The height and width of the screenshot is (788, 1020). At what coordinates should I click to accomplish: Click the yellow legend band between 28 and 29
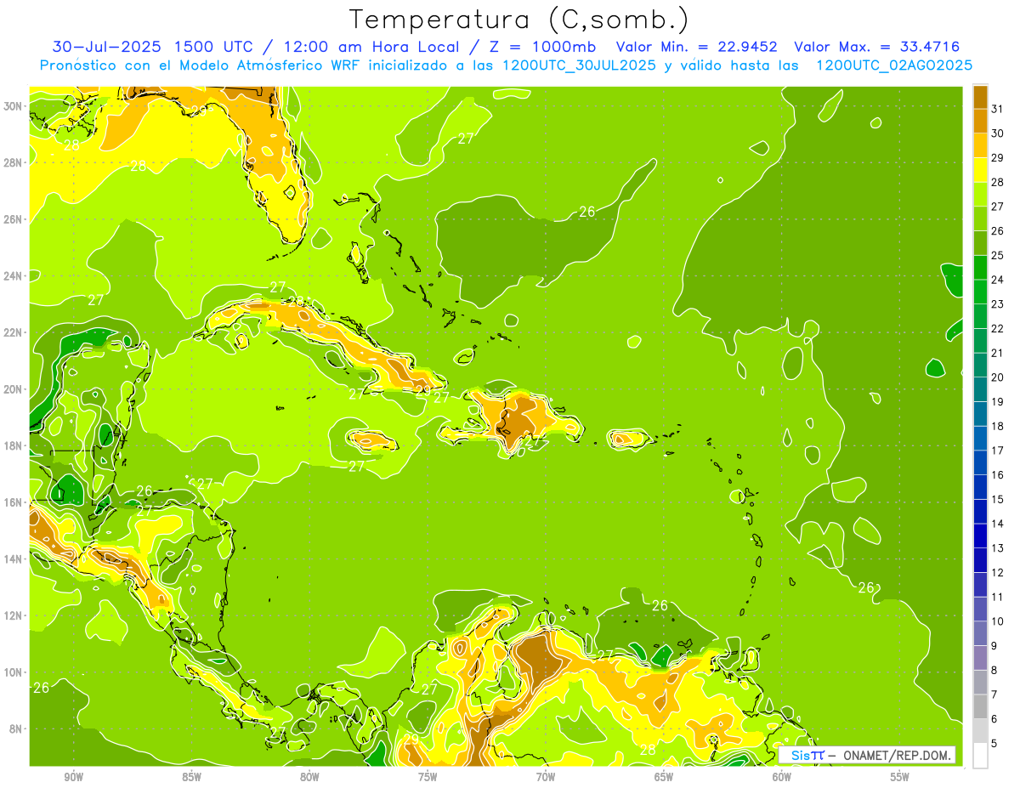[980, 170]
